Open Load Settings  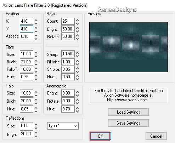click(x=128, y=112)
